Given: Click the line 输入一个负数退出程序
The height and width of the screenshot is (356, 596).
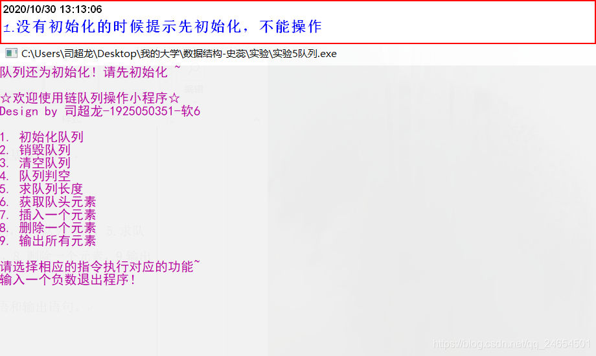Looking at the screenshot, I should pyautogui.click(x=67, y=279).
